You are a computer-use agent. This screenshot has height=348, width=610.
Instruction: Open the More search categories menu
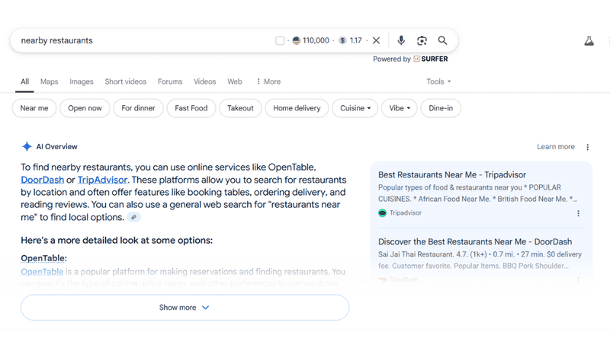(x=268, y=81)
